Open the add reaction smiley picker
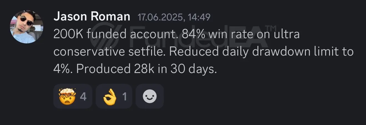Viewport: 366px width, 125px height. tap(150, 96)
